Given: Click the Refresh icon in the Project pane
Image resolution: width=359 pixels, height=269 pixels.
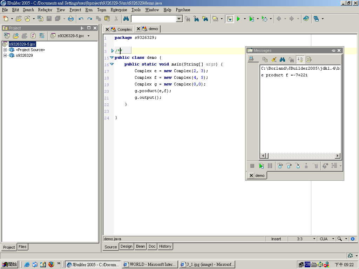Looking at the screenshot, I should 33,36.
